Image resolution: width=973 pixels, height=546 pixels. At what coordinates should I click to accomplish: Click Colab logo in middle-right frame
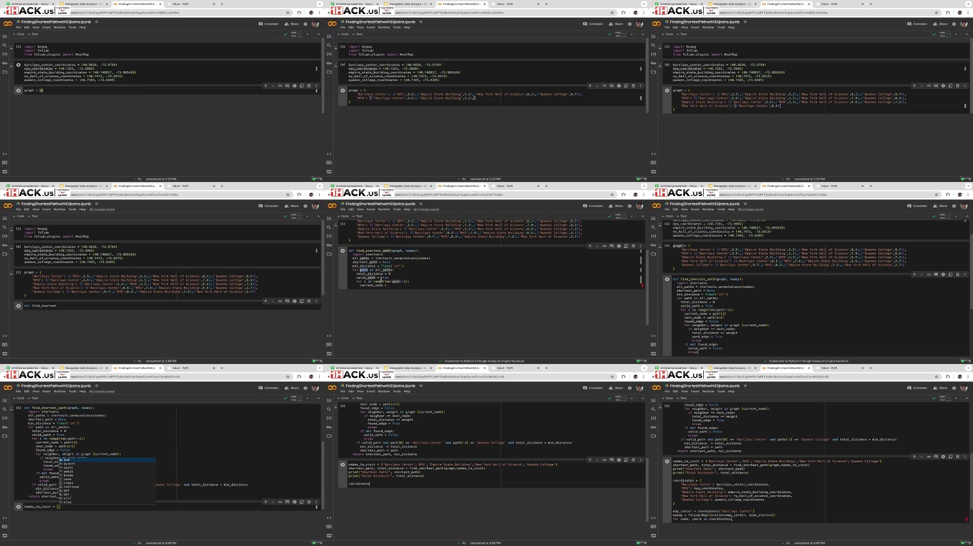pos(656,206)
